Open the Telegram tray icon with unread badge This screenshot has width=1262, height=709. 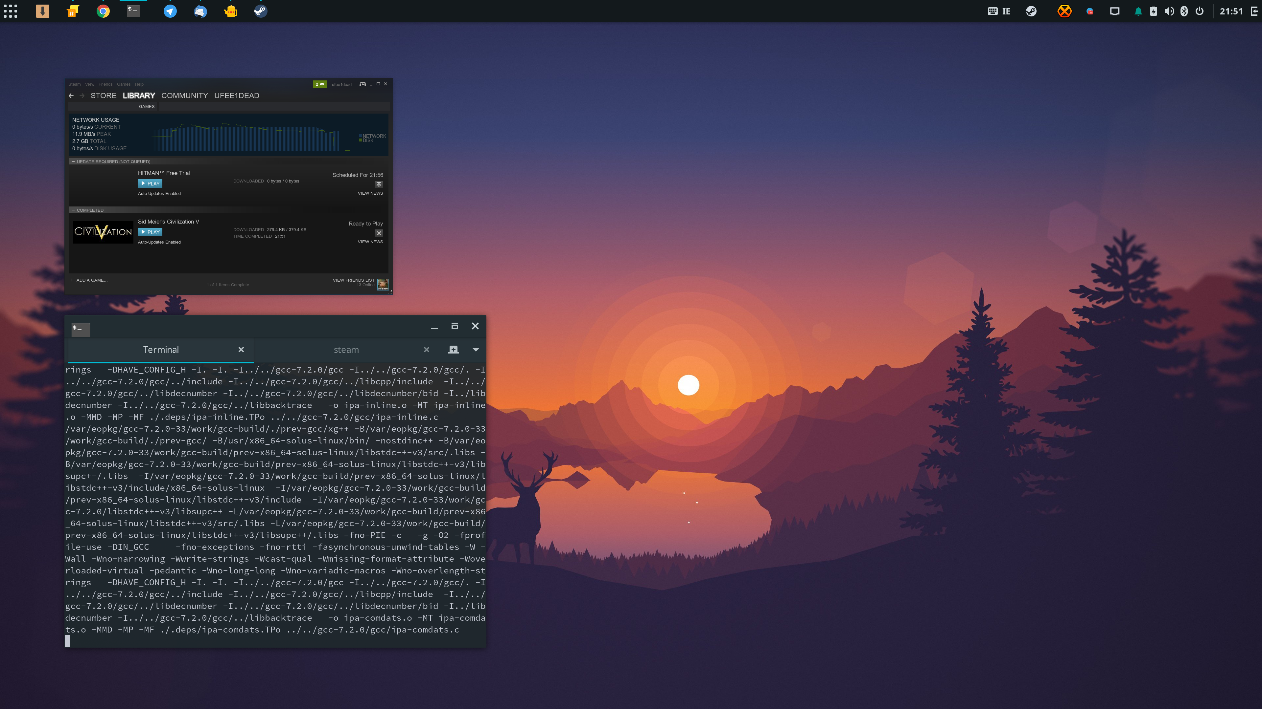pos(1089,11)
